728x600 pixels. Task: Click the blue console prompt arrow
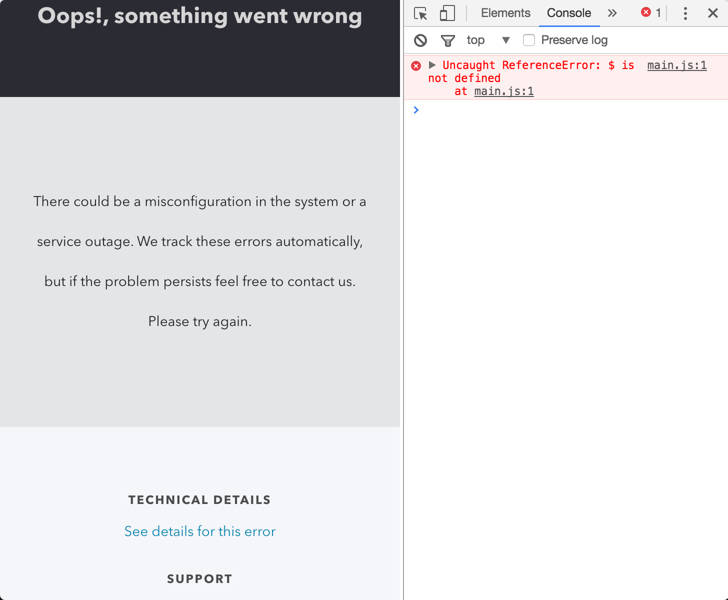(416, 110)
